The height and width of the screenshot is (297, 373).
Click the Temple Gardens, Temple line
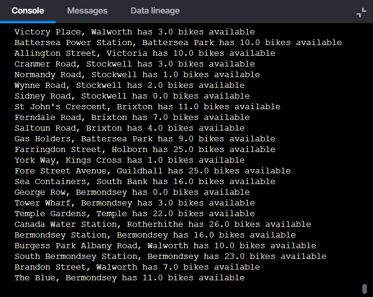pyautogui.click(x=134, y=214)
